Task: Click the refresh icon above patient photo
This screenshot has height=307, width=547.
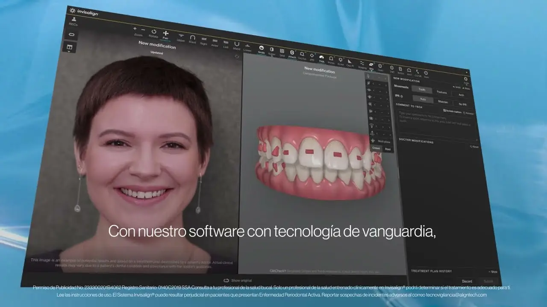Action: coord(237,57)
